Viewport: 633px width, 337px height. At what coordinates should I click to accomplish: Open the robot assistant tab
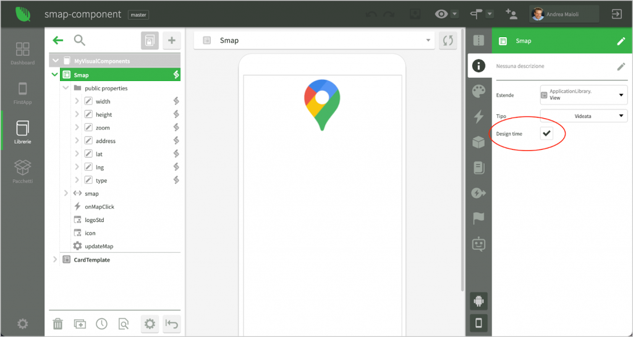coord(479,244)
